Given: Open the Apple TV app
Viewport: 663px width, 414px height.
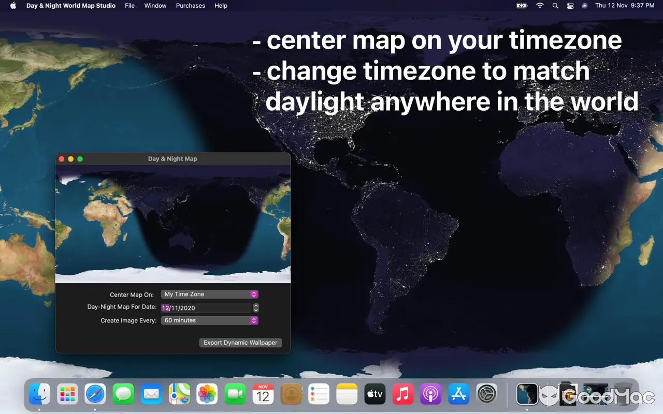Looking at the screenshot, I should (x=374, y=394).
